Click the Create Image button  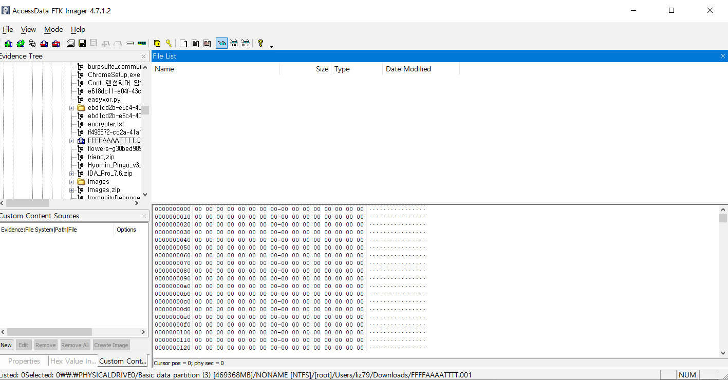point(111,345)
